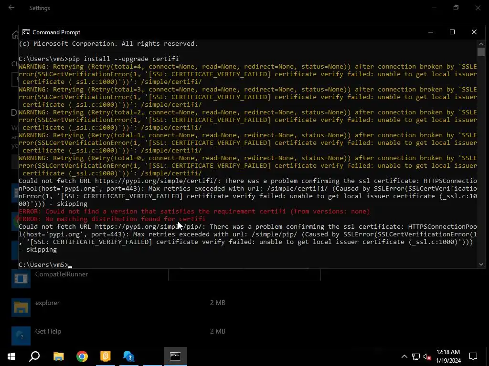Open Settings home icon behind Command Prompt
This screenshot has width=489, height=366.
(15, 35)
